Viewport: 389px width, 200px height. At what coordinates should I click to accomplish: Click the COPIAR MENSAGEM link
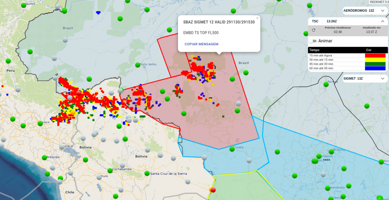point(201,44)
